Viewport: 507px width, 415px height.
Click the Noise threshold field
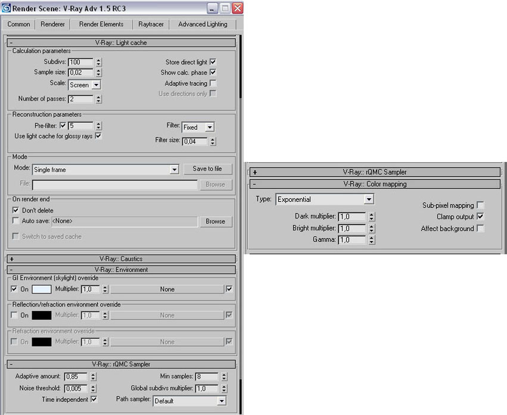coord(76,388)
